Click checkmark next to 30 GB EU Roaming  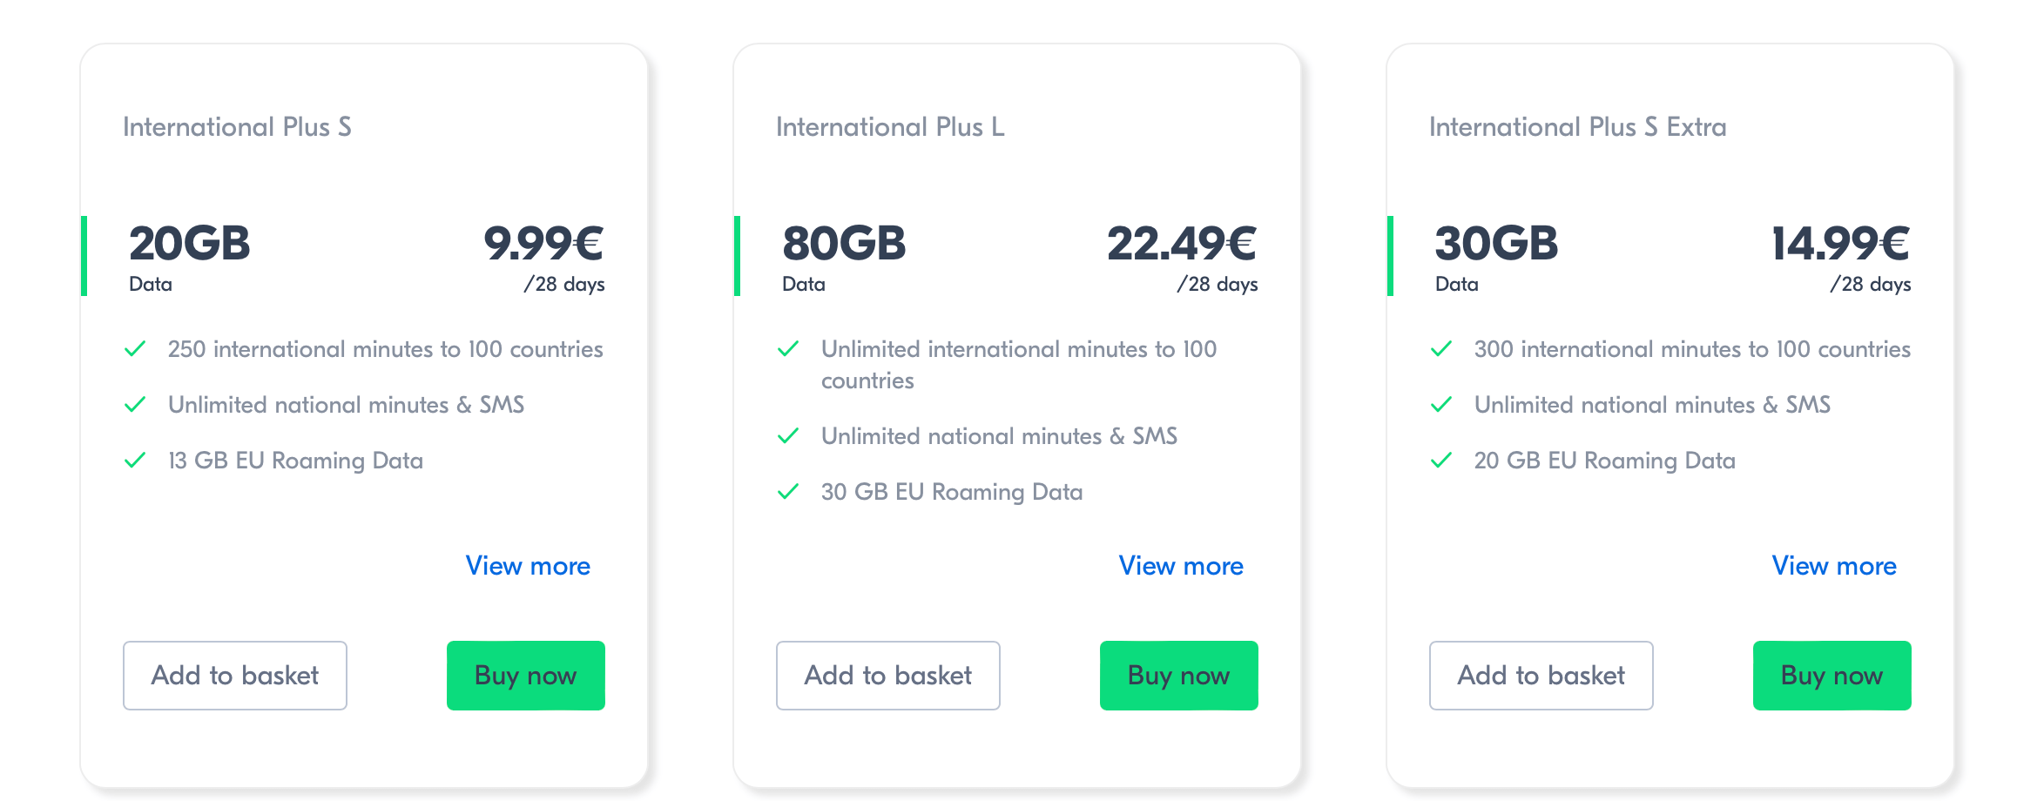tap(788, 492)
